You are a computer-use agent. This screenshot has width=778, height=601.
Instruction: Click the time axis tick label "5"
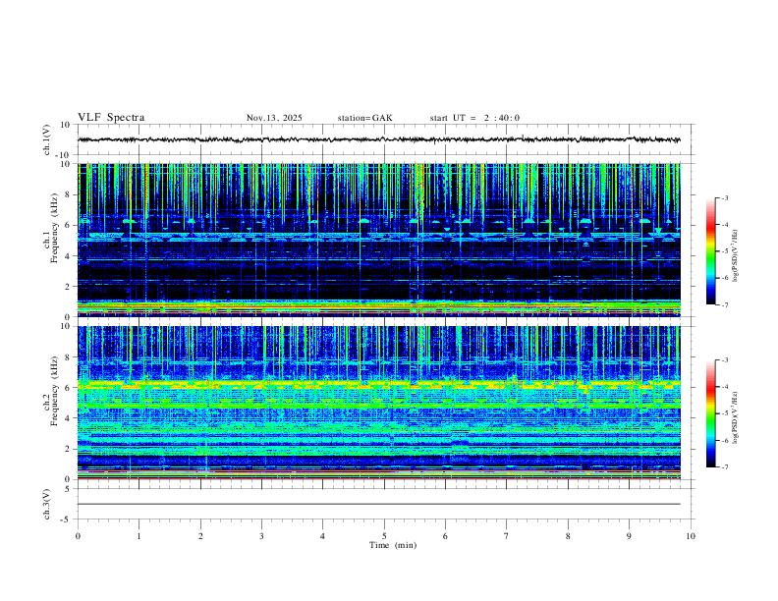pyautogui.click(x=384, y=536)
